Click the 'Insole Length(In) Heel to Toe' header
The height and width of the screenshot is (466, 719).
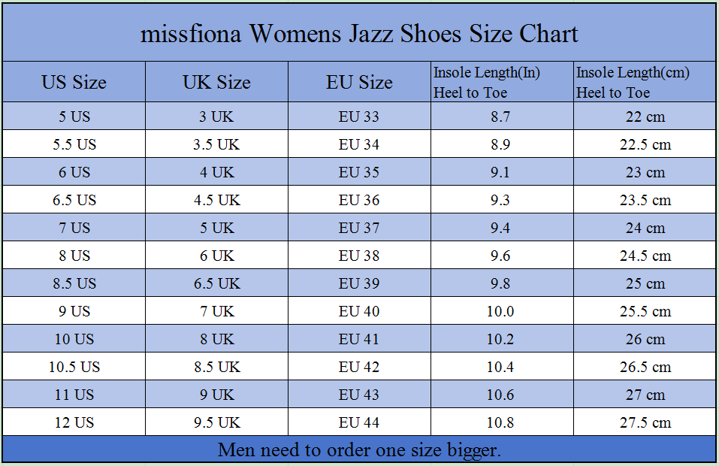[487, 82]
